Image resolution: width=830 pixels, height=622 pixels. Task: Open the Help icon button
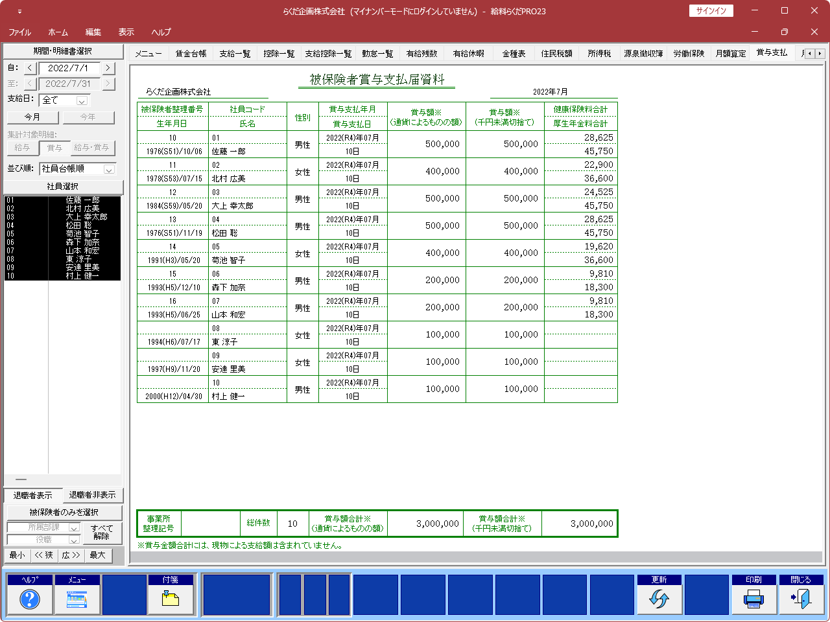tap(30, 594)
